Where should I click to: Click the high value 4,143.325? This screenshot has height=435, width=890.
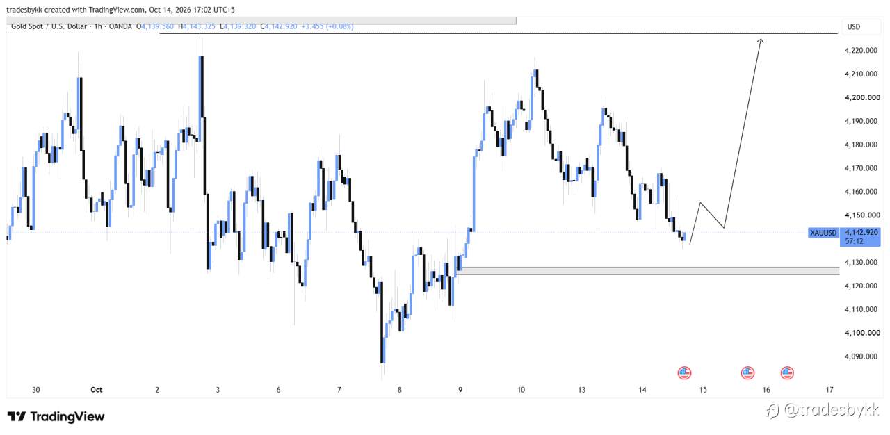197,26
